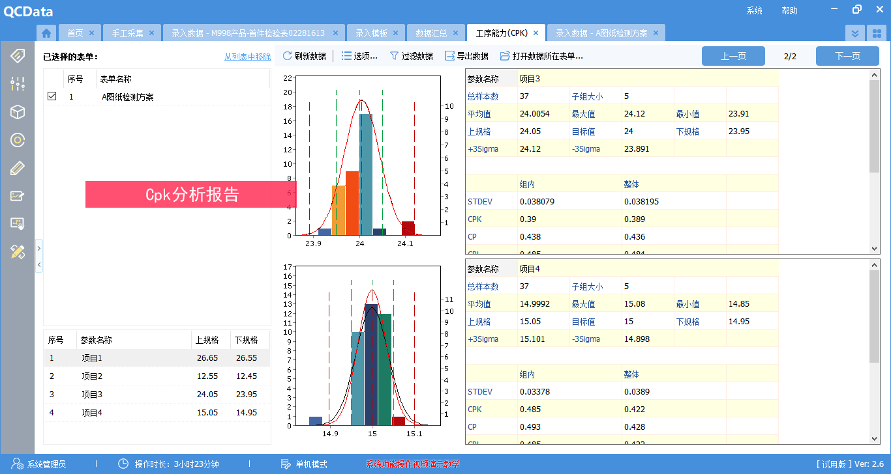Viewport: 891px width, 474px height.
Task: Click the grid apps icon at top right
Action: [877, 32]
